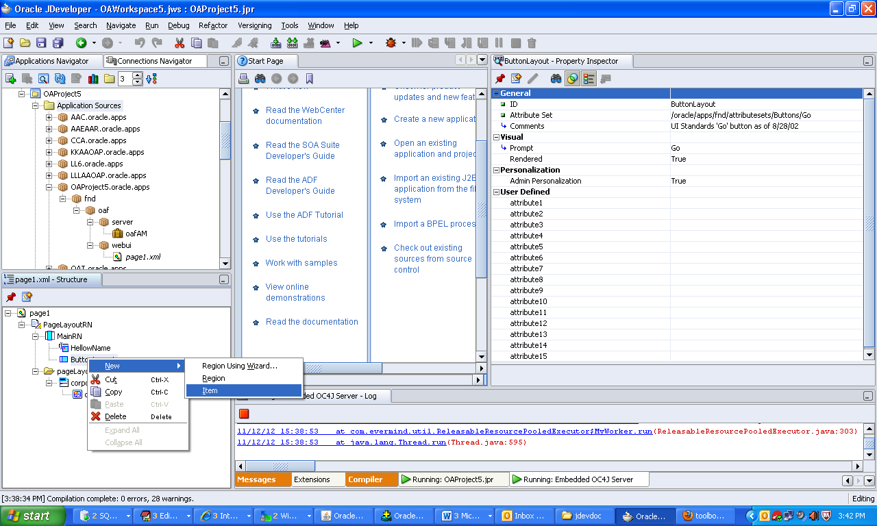Open Read the SOA Suite Developer's Guide link

click(x=302, y=151)
